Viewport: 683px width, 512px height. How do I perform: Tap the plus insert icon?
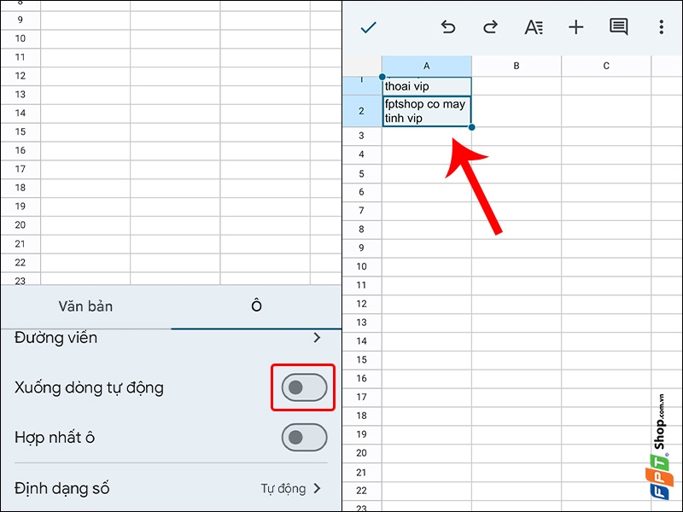pyautogui.click(x=575, y=27)
